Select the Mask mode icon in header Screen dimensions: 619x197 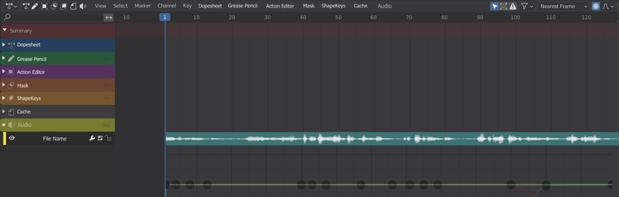[54, 6]
